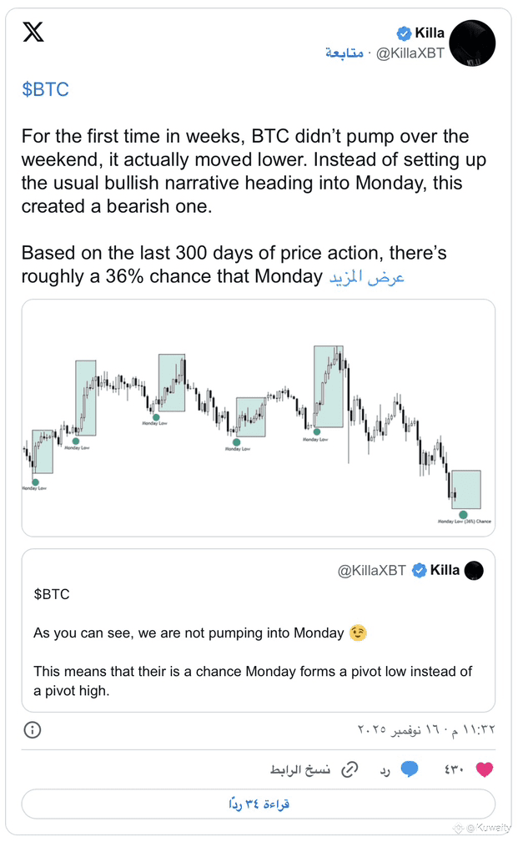
Task: Like the tweet with the heart icon
Action: [484, 769]
